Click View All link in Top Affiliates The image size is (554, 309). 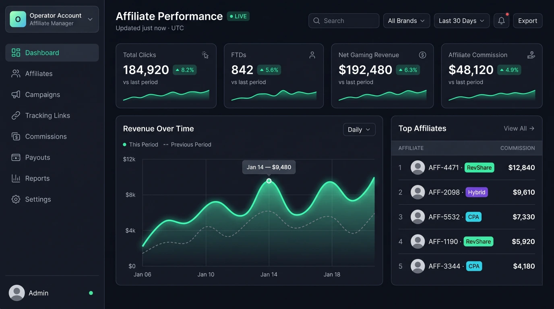(519, 129)
